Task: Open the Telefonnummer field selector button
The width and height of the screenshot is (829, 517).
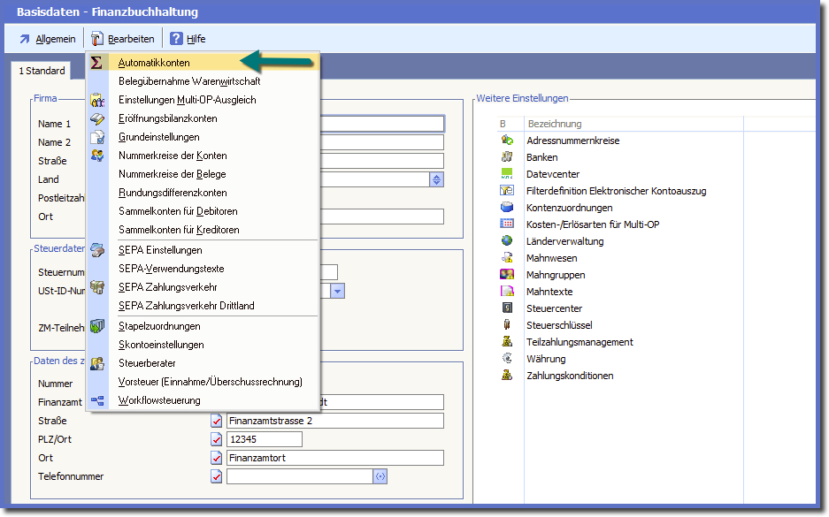Action: point(380,476)
